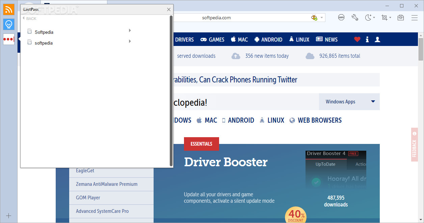
Task: Toggle night mode moon icon
Action: point(368,18)
